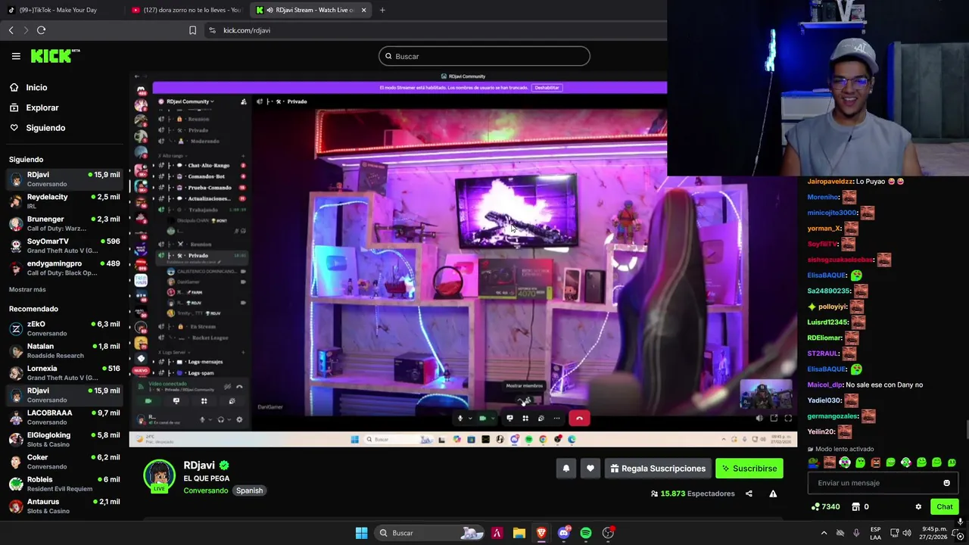The height and width of the screenshot is (545, 969).
Task: Open site settings icon beside the URL
Action: tap(212, 30)
